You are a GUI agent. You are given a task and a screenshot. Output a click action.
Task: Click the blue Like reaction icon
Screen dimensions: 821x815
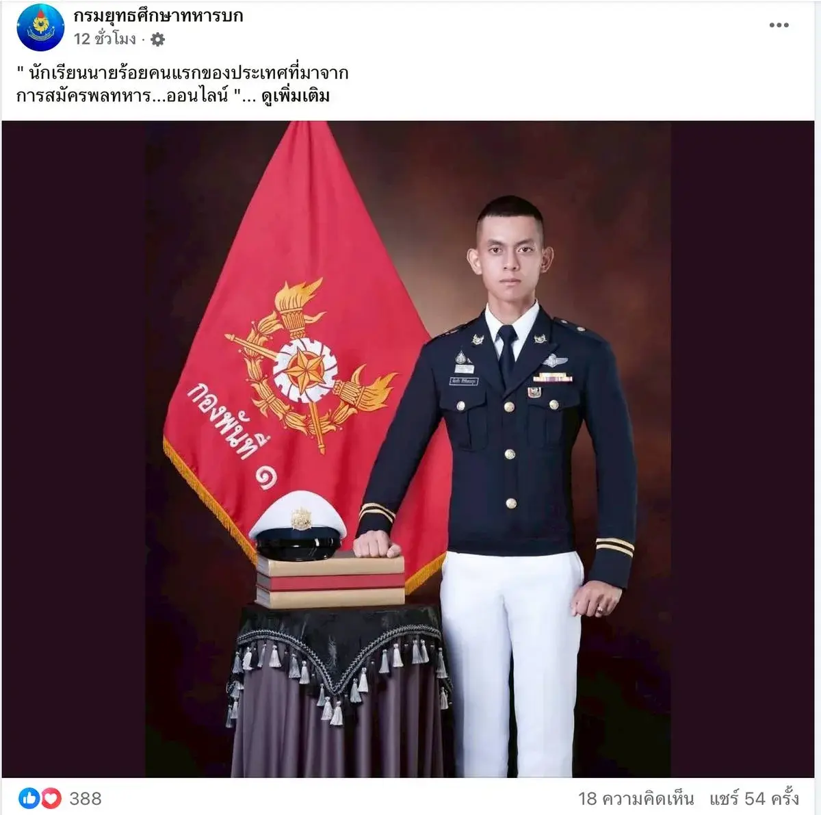[x=29, y=798]
